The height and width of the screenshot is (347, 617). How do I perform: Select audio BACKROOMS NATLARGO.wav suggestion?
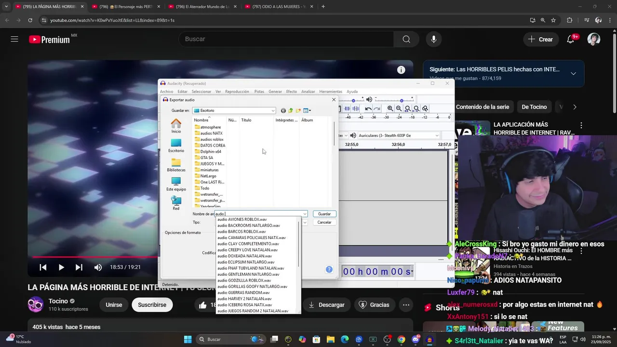(x=248, y=226)
